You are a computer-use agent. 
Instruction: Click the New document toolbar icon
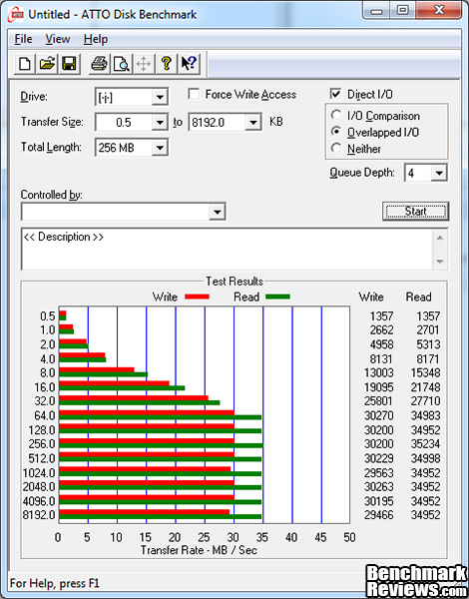point(25,64)
